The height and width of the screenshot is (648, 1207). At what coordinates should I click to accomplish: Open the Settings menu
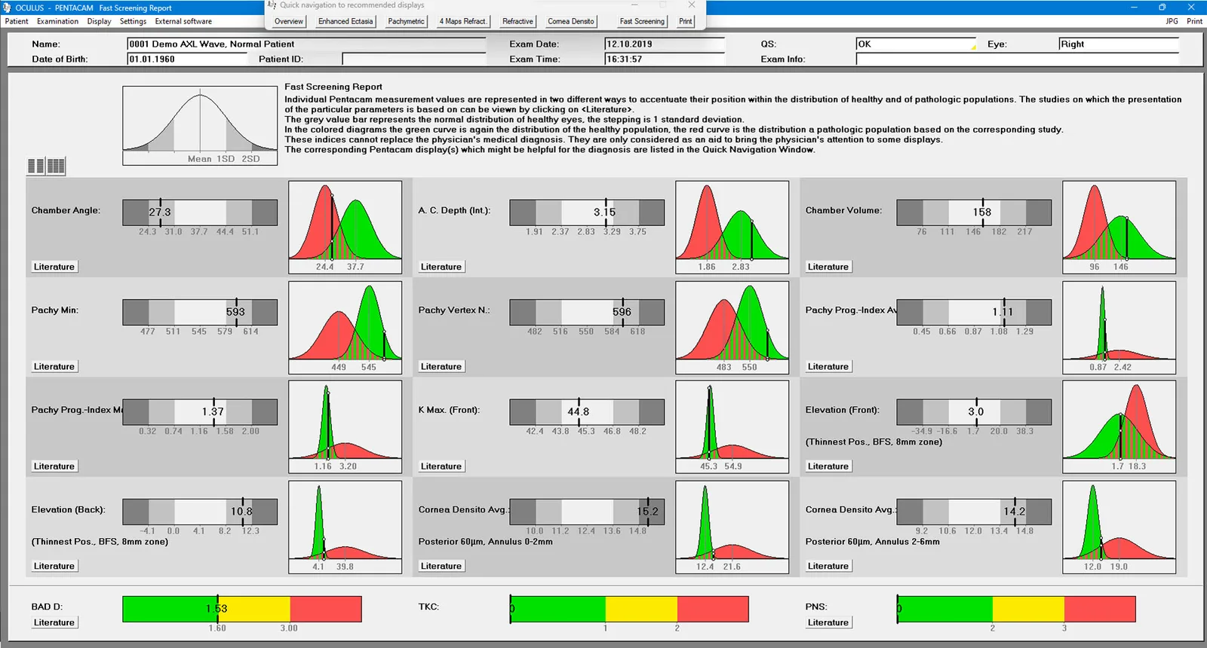pos(133,21)
